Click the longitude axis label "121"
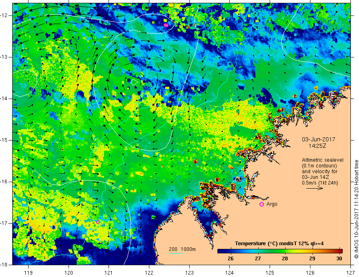The height and width of the screenshot is (277, 359). point(109,273)
